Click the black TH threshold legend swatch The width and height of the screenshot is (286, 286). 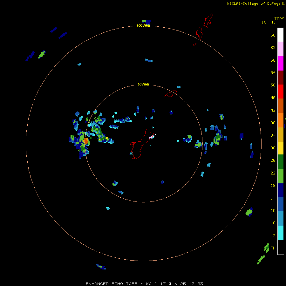(281, 247)
